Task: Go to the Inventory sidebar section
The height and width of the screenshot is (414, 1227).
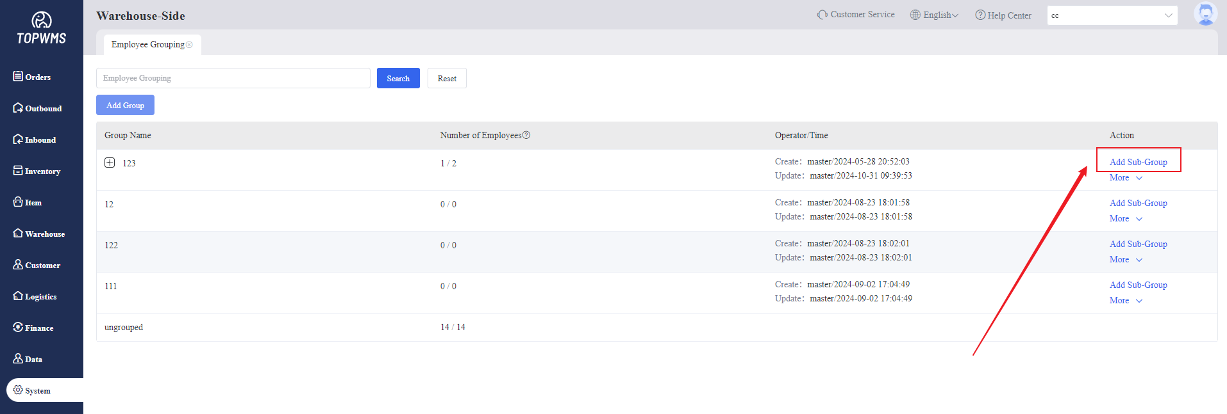Action: (37, 171)
